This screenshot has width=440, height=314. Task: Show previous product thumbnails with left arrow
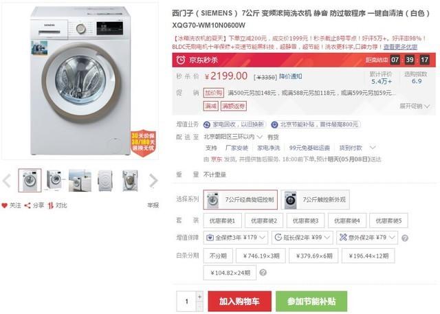pos(7,181)
